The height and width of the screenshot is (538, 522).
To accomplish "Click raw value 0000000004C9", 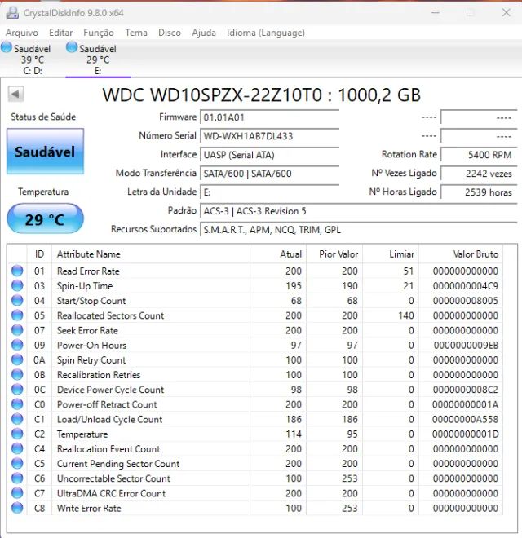I will (466, 286).
